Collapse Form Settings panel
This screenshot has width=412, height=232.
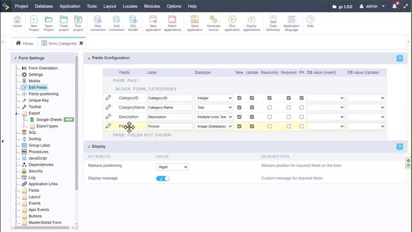[x=15, y=58]
